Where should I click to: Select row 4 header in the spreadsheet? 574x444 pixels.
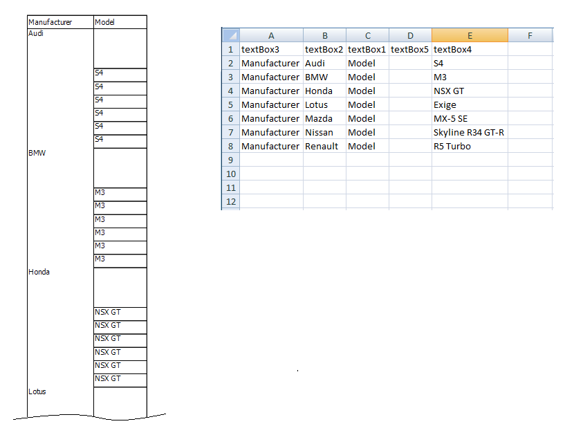click(230, 91)
